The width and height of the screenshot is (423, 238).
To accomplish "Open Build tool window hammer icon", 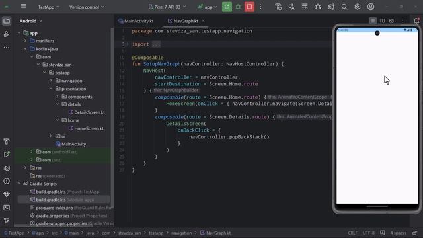I will 7,141.
